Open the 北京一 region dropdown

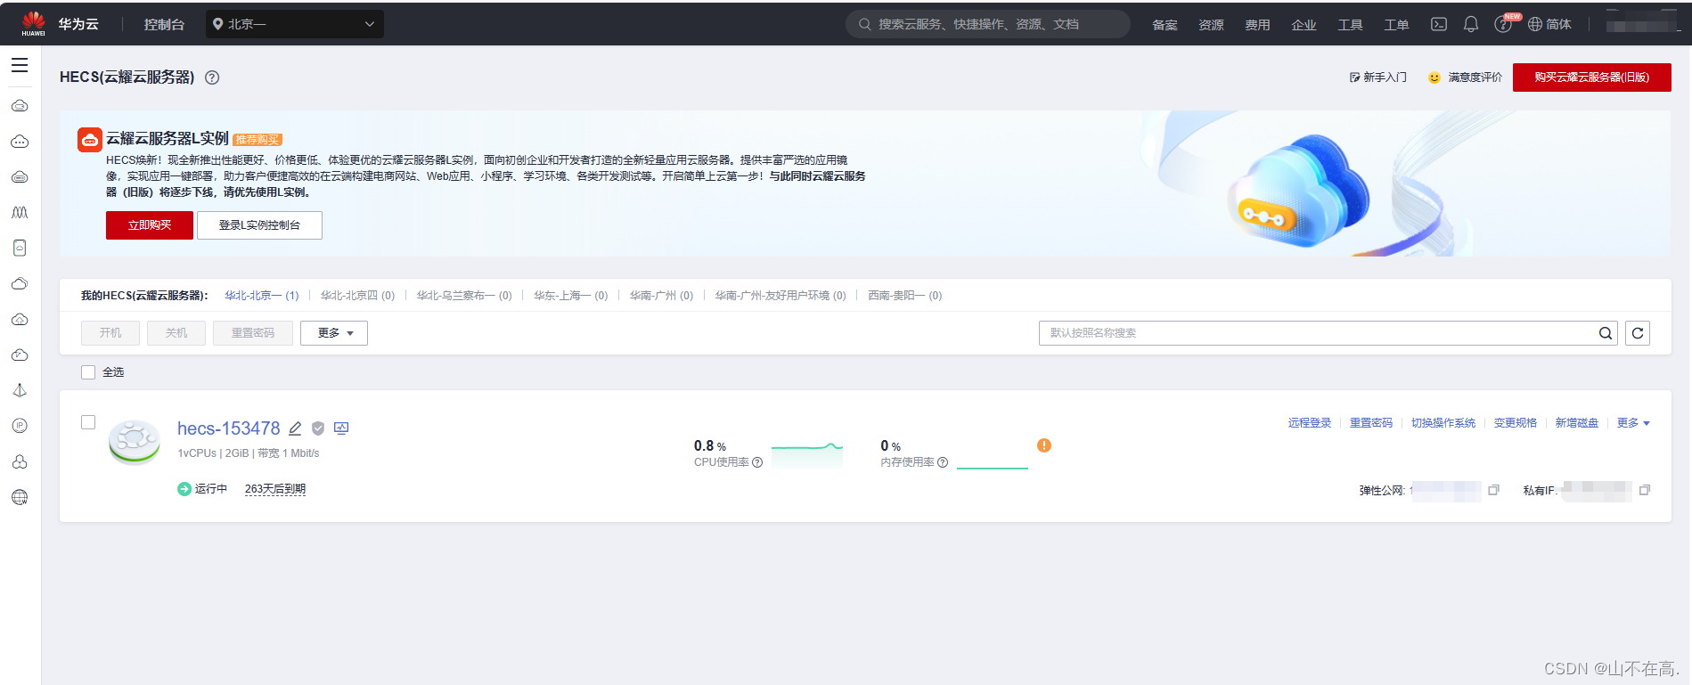[x=295, y=24]
